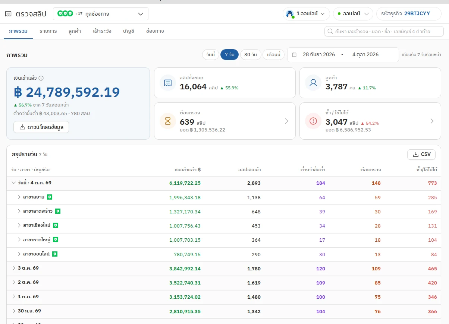449x324 pixels.
Task: Click the shield badge beside สาขาเชียงใหม่
Action: click(x=56, y=225)
